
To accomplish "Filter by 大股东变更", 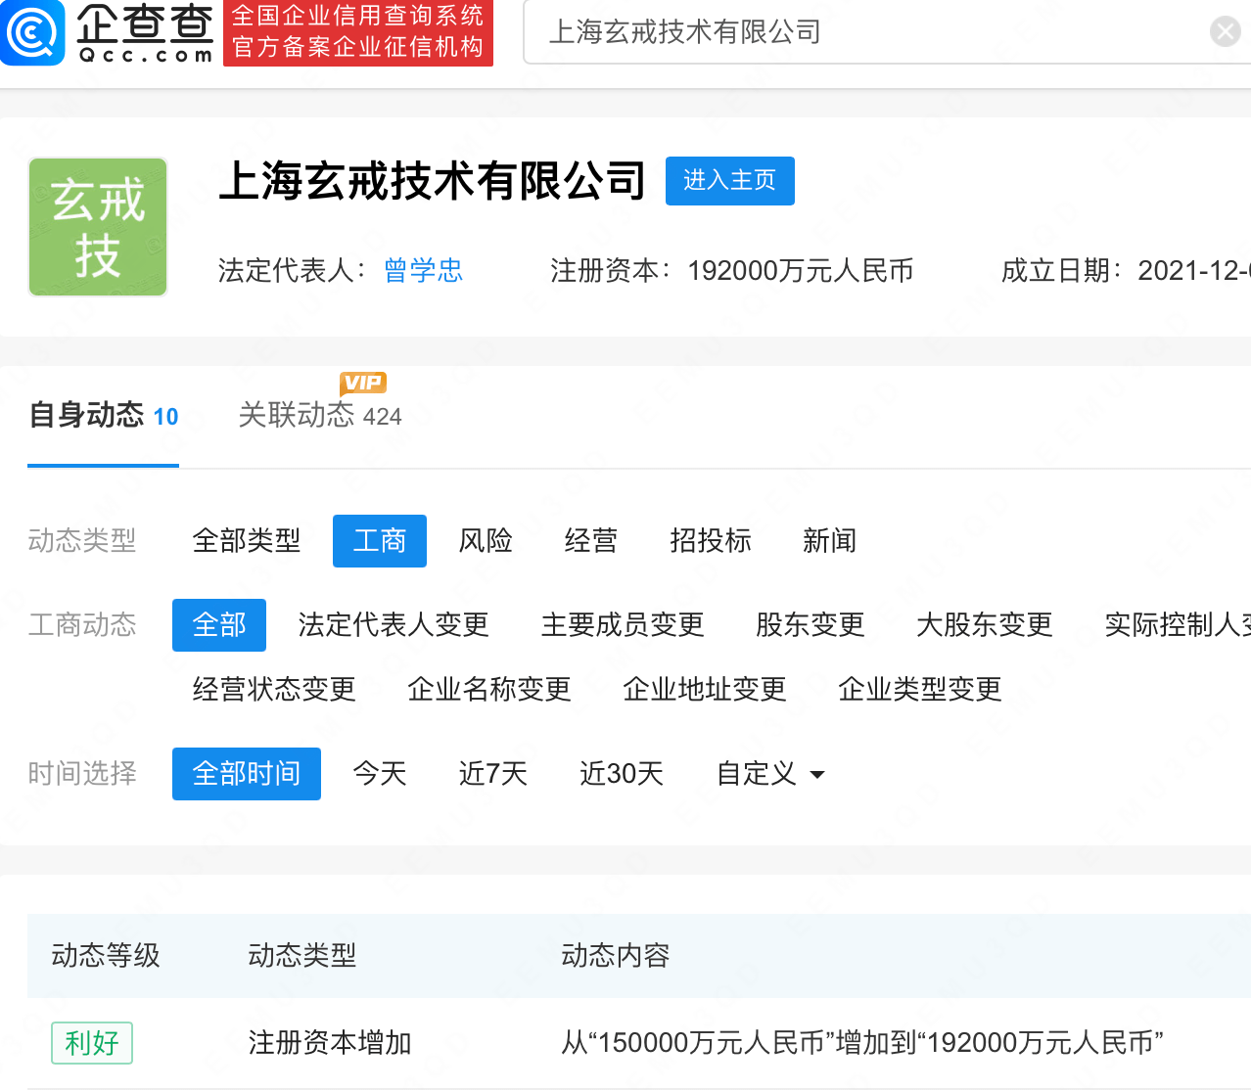I will pyautogui.click(x=985, y=625).
